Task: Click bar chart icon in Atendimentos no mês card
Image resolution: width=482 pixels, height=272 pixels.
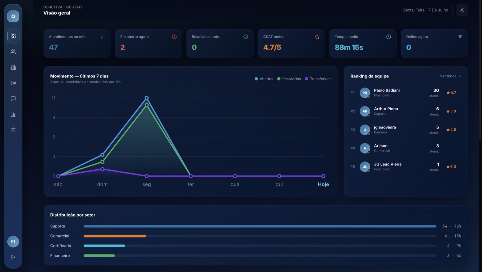Action: tap(103, 37)
